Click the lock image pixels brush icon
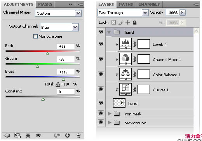This screenshot has width=202, height=141. [x=121, y=23]
